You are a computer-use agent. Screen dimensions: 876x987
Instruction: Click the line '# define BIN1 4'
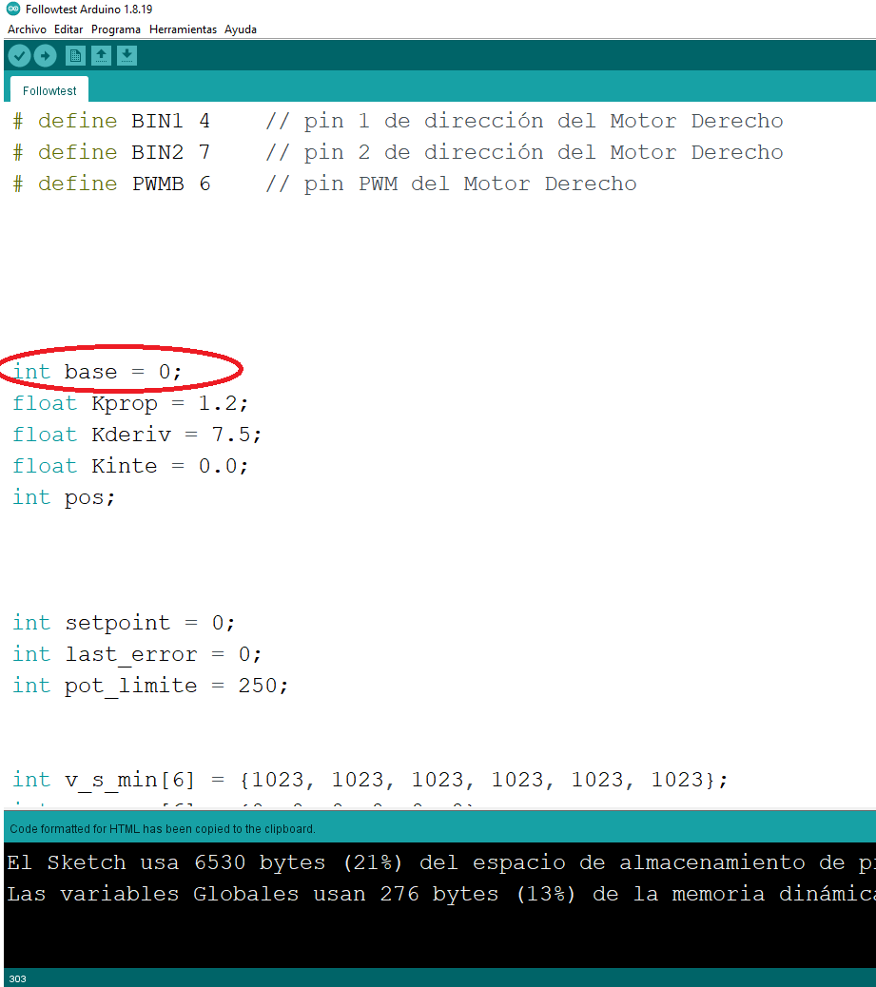(111, 121)
